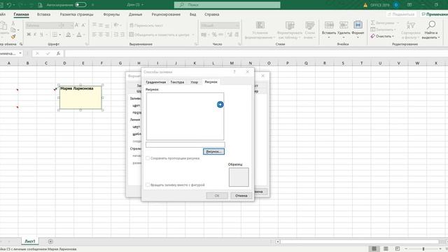Open the Copy dropdown arrow

[x=18, y=30]
